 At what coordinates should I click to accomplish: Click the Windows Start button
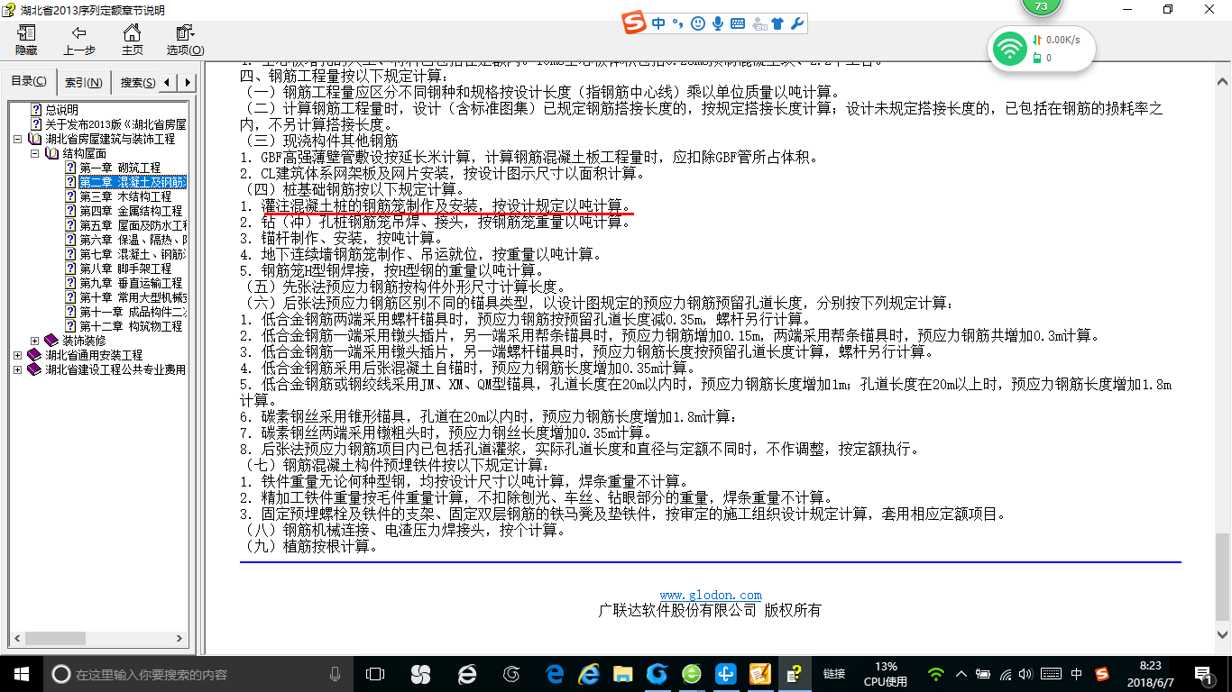(21, 674)
